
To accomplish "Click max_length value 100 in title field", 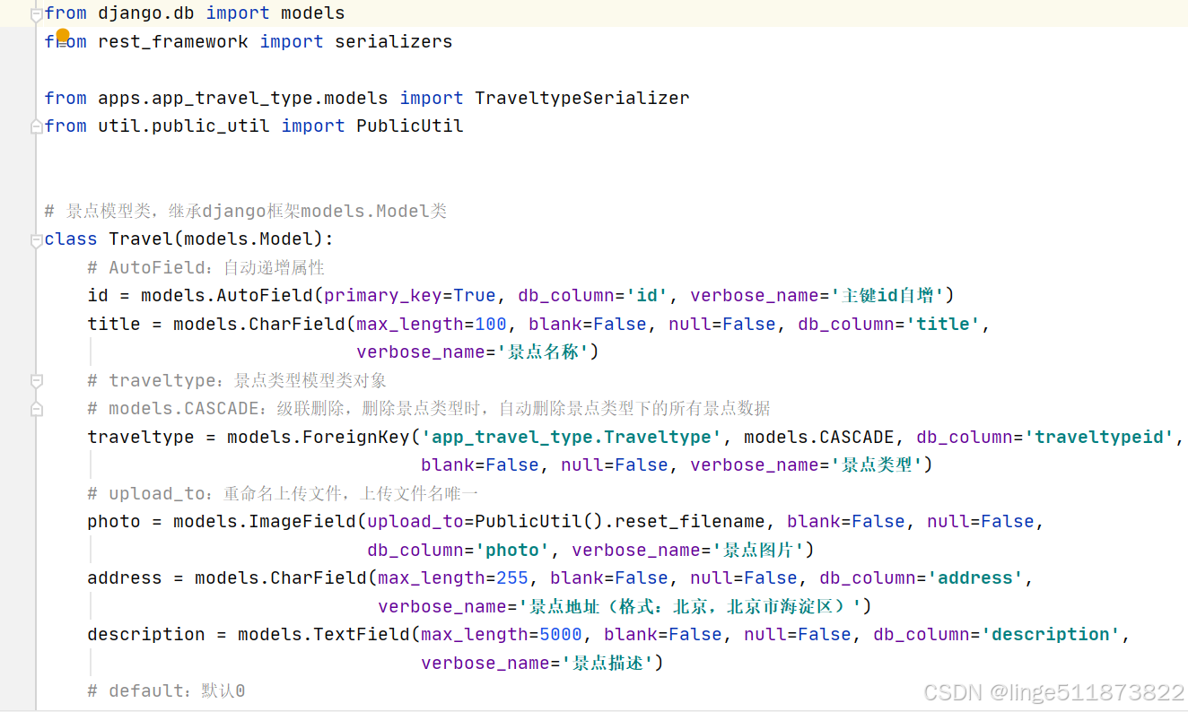I will coord(491,325).
